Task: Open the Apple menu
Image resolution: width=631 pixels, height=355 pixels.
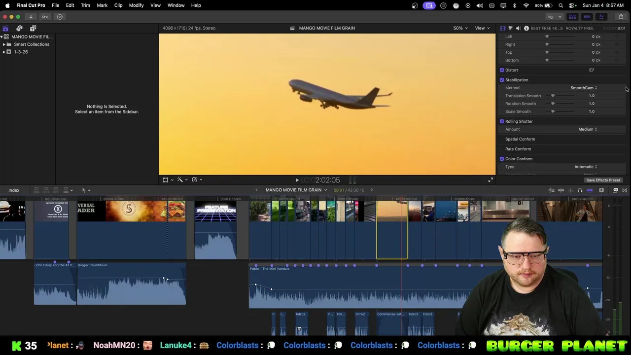Action: pyautogui.click(x=7, y=5)
